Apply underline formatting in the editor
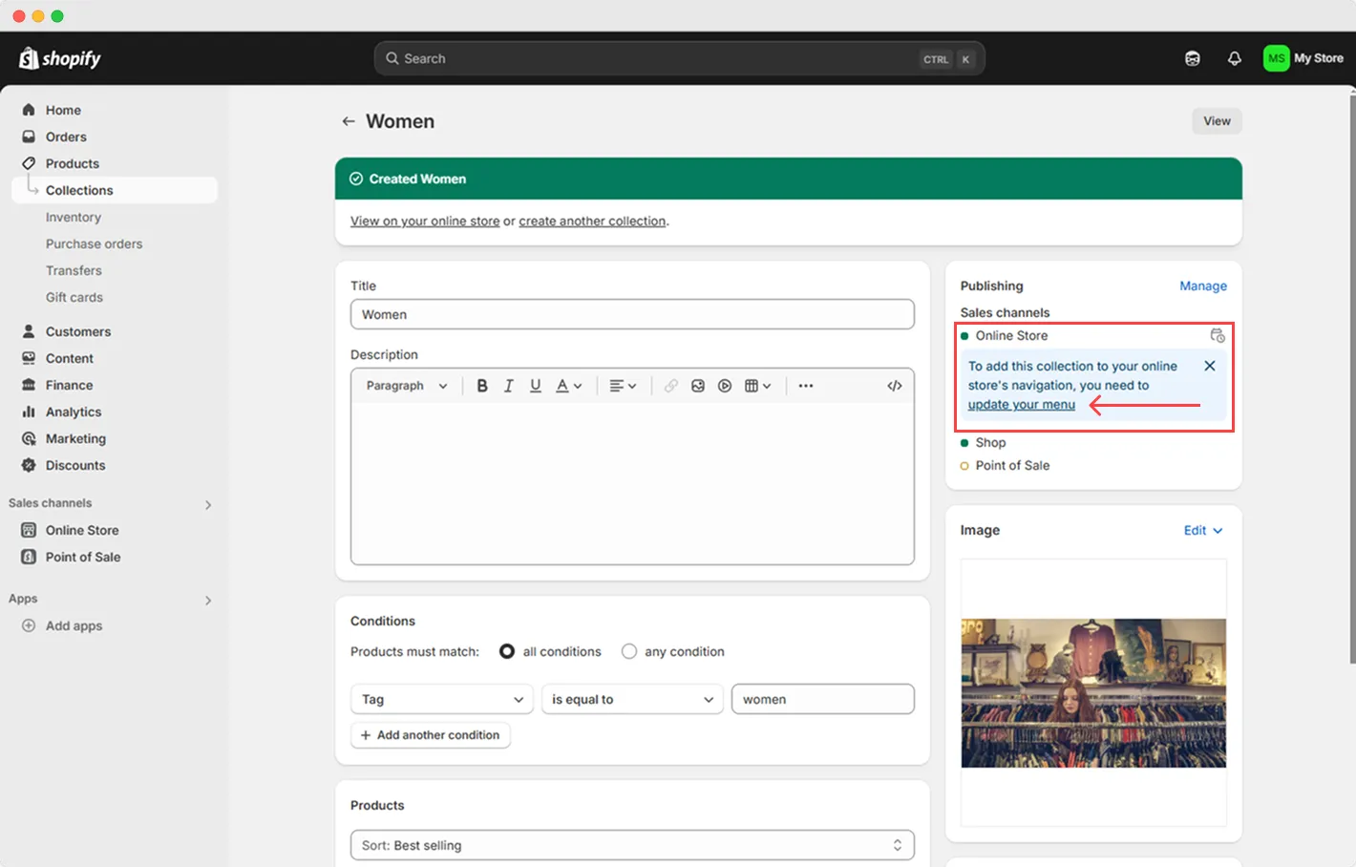The height and width of the screenshot is (867, 1356). [536, 385]
